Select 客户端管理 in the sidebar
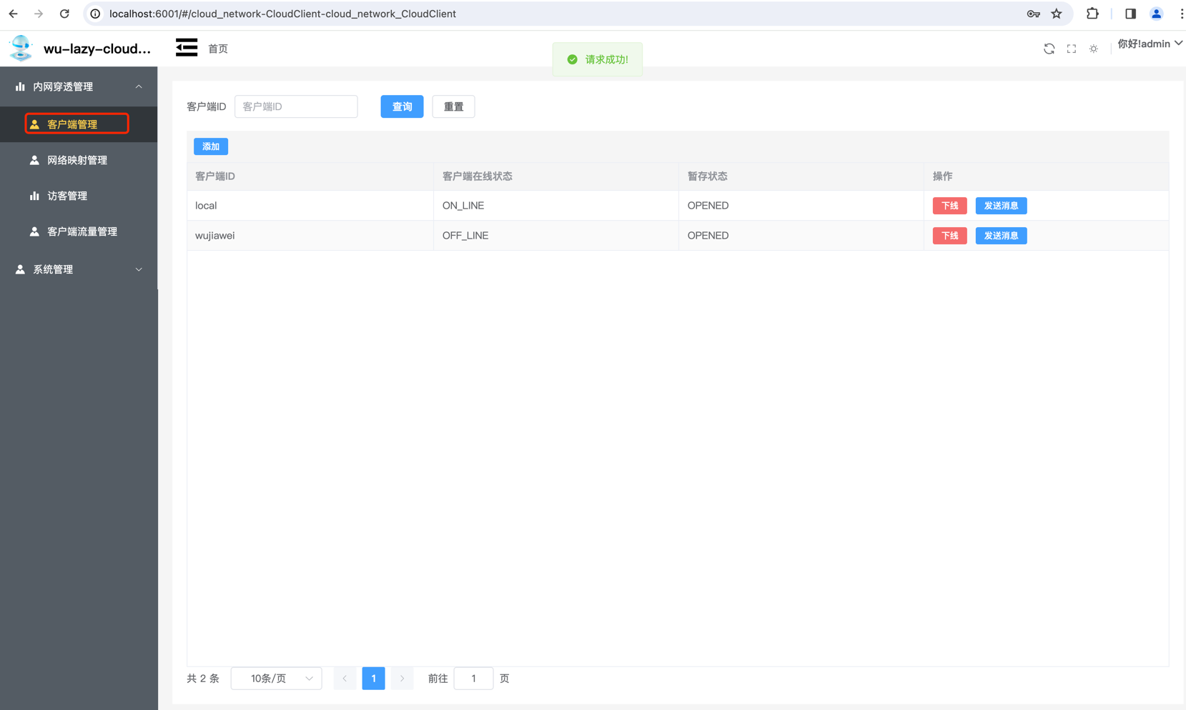 [x=77, y=124]
